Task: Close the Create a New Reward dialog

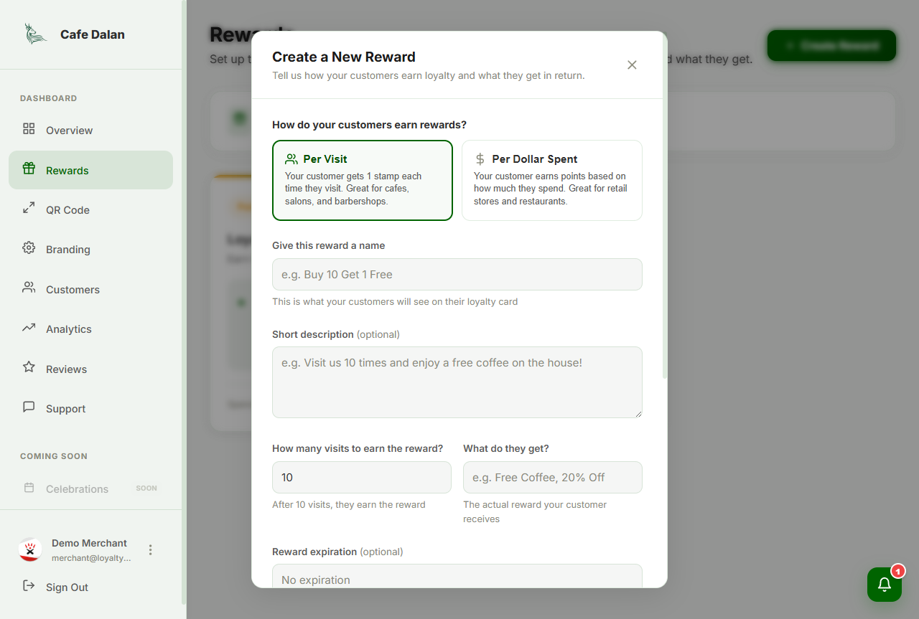Action: [x=632, y=65]
